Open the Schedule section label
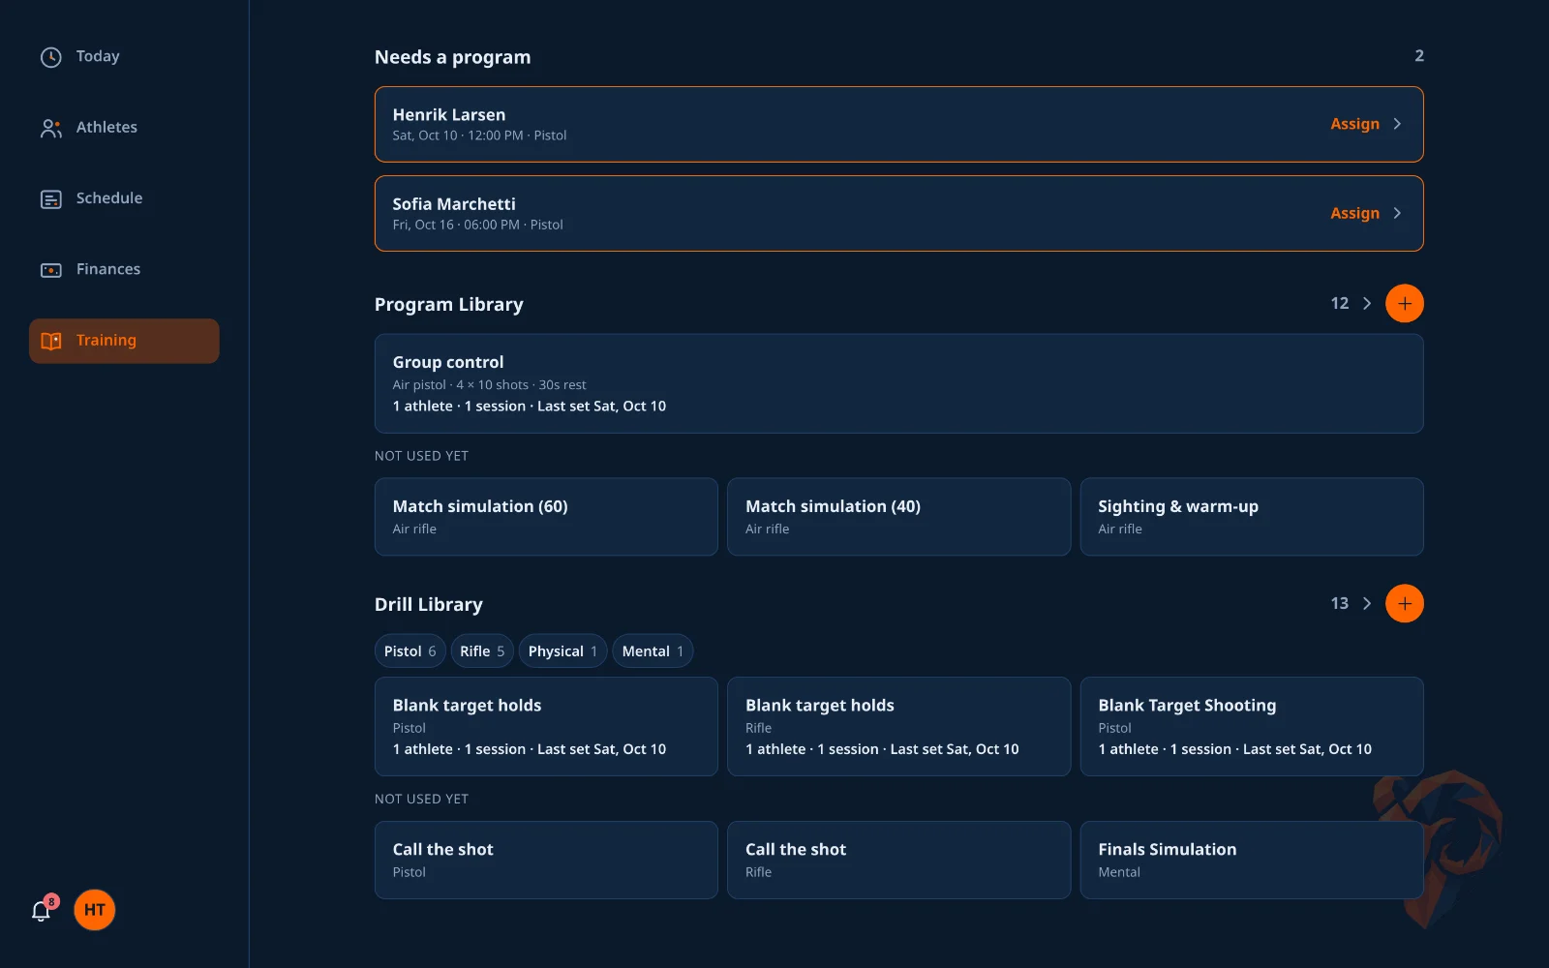1549x968 pixels. click(x=109, y=197)
